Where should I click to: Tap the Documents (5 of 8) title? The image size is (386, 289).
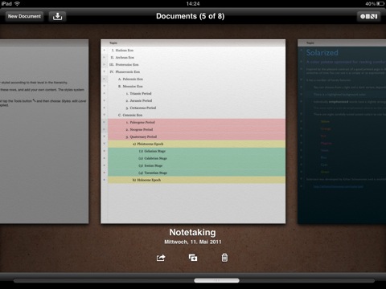(191, 16)
